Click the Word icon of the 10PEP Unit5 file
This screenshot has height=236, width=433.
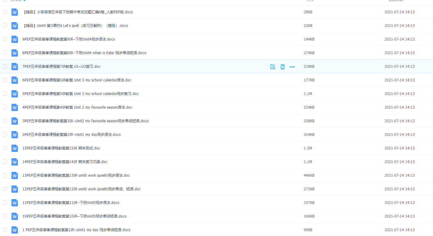tap(15, 216)
